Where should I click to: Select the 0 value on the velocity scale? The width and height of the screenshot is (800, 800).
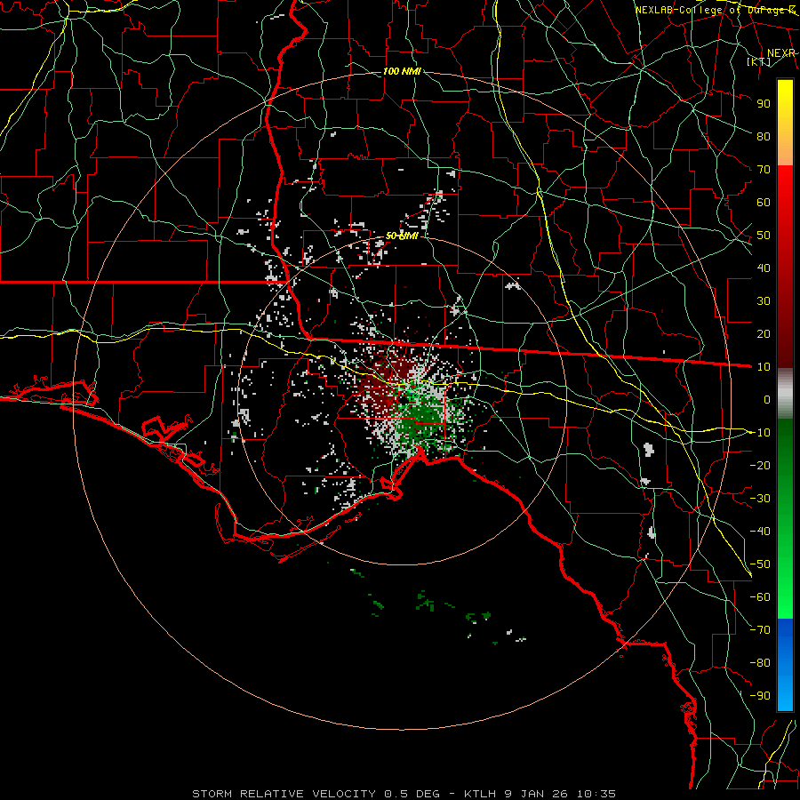click(767, 399)
